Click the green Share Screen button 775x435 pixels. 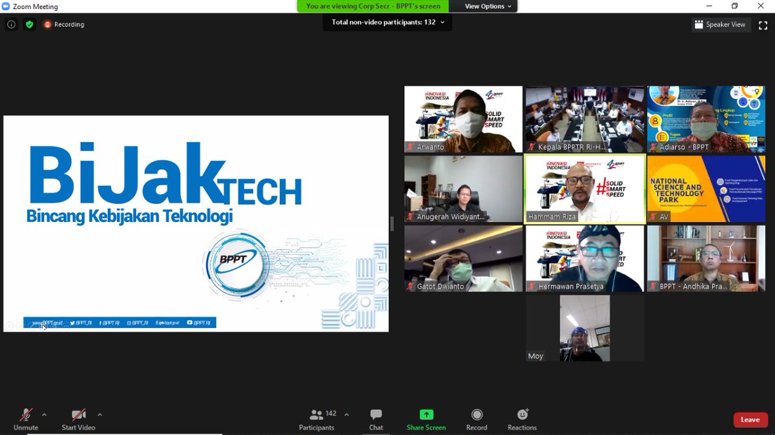point(426,420)
